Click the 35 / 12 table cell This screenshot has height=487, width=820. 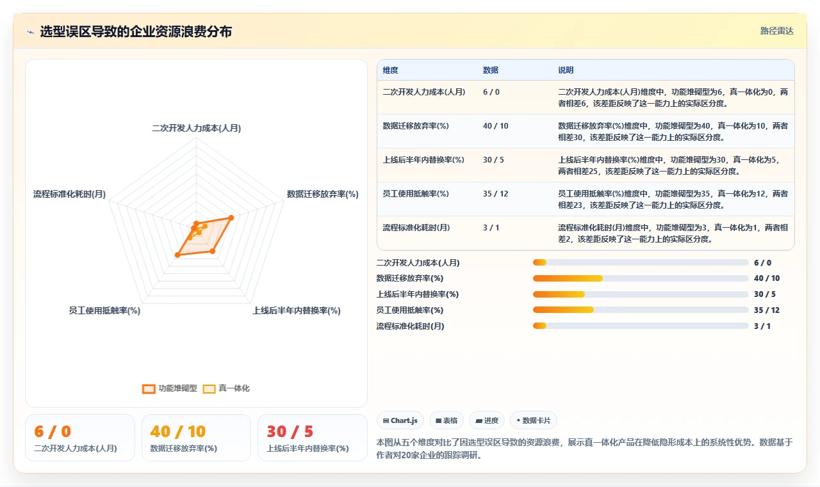point(496,194)
